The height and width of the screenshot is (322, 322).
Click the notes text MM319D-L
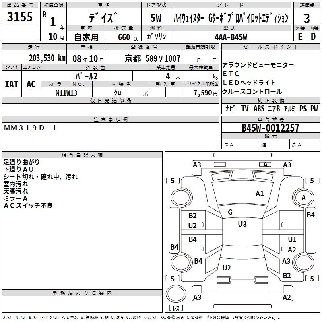click(31, 128)
